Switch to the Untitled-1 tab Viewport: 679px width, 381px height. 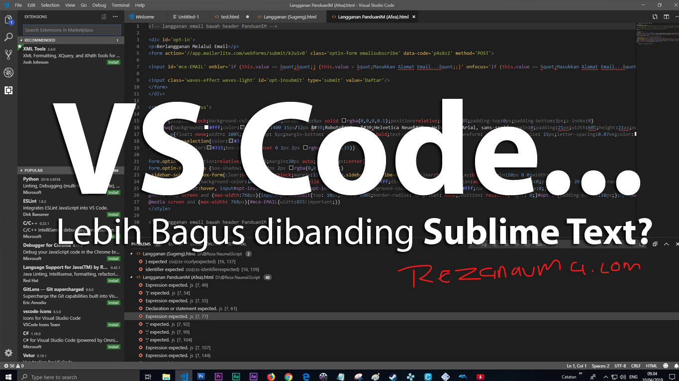click(x=189, y=16)
